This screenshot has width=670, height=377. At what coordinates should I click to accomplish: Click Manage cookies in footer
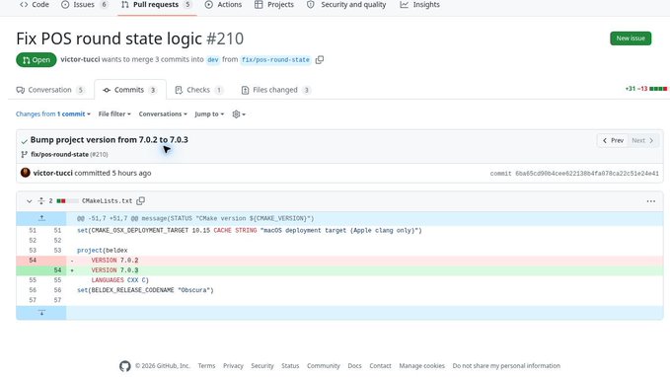click(421, 366)
